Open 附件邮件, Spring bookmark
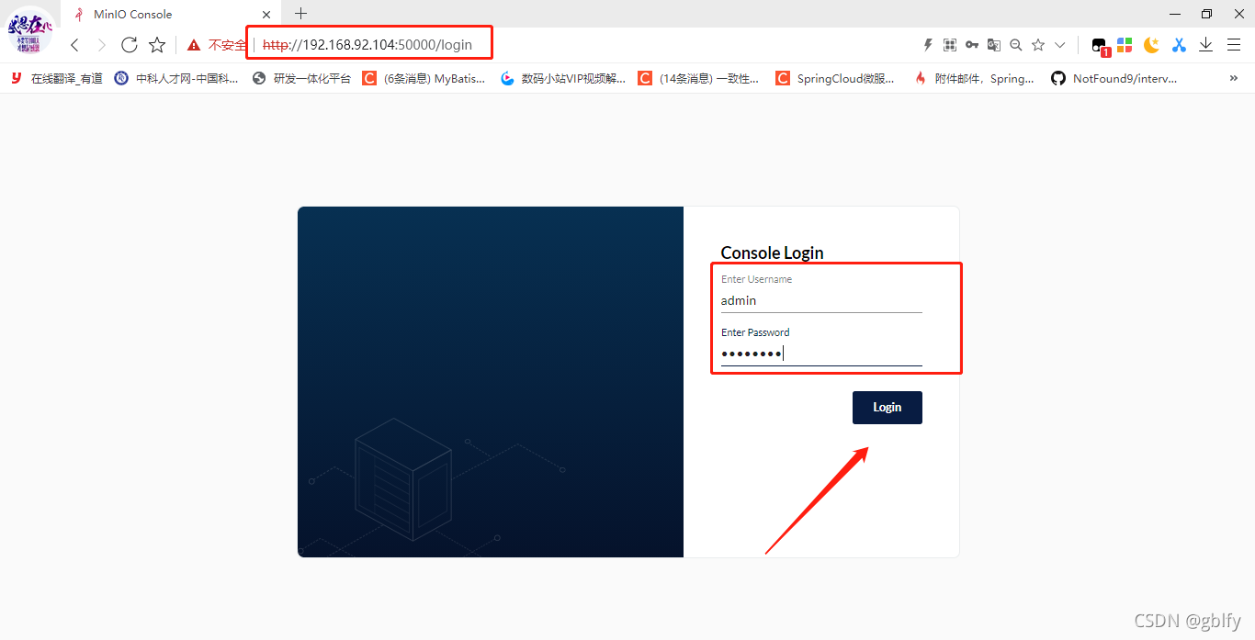1255x640 pixels. pyautogui.click(x=974, y=79)
